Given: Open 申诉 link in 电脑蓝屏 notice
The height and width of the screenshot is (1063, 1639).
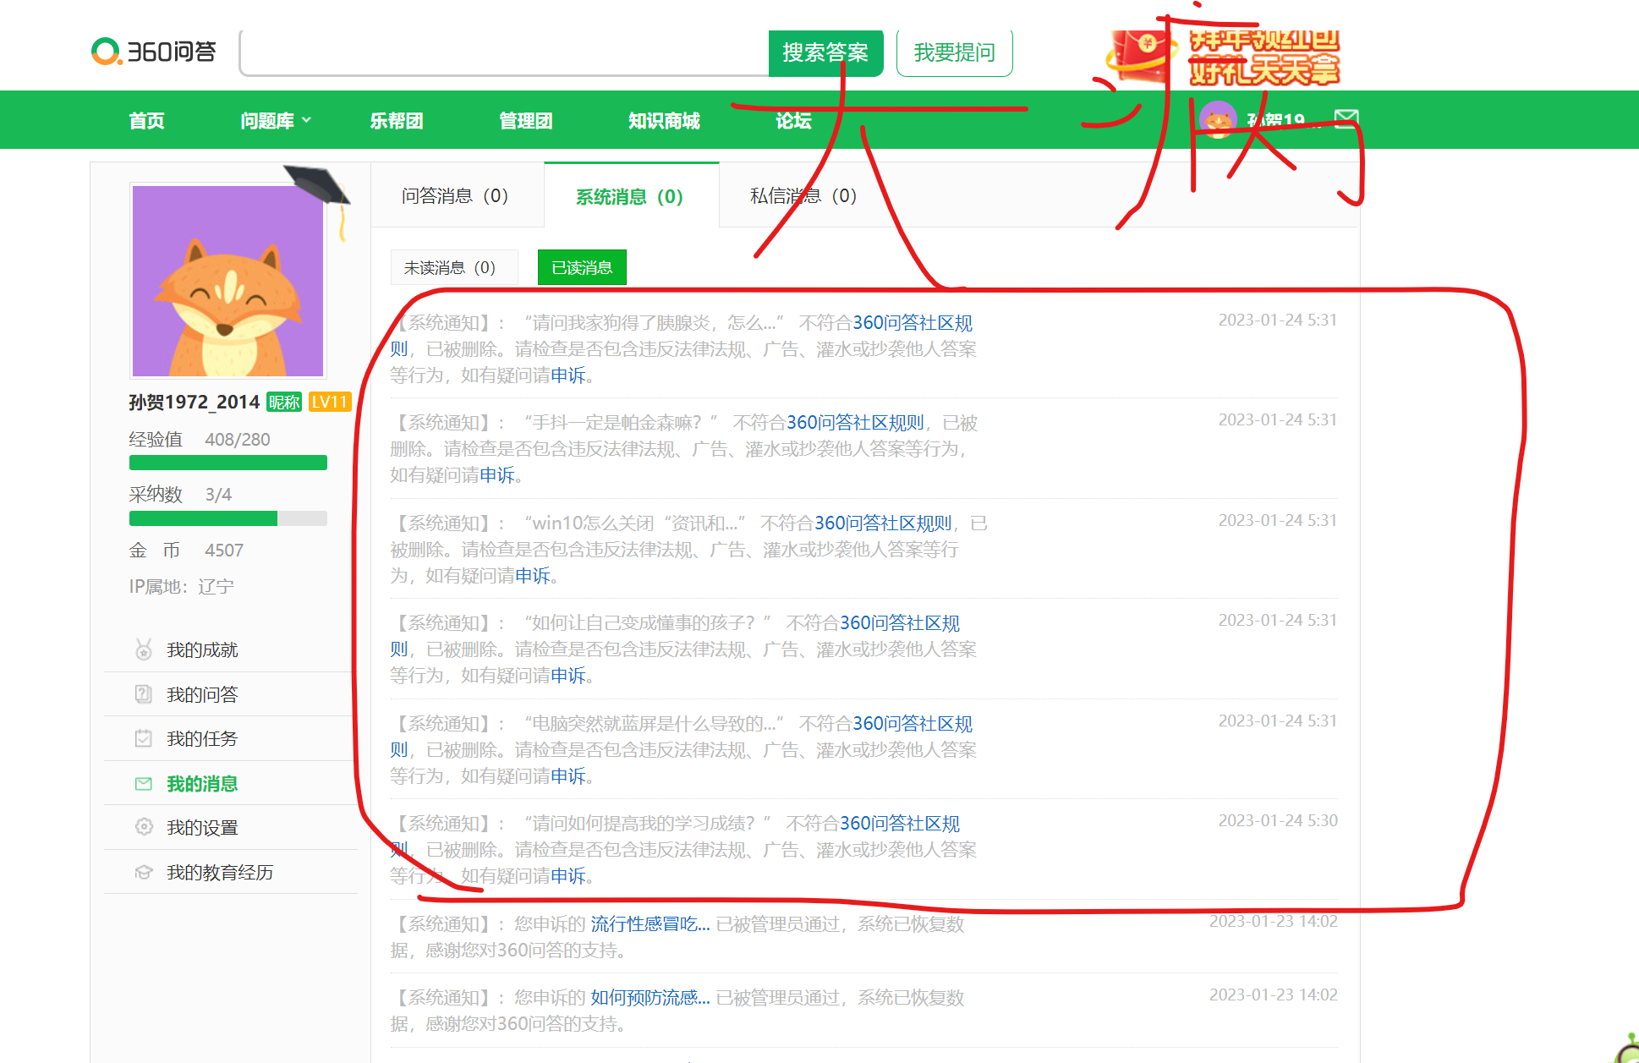Looking at the screenshot, I should (x=567, y=776).
